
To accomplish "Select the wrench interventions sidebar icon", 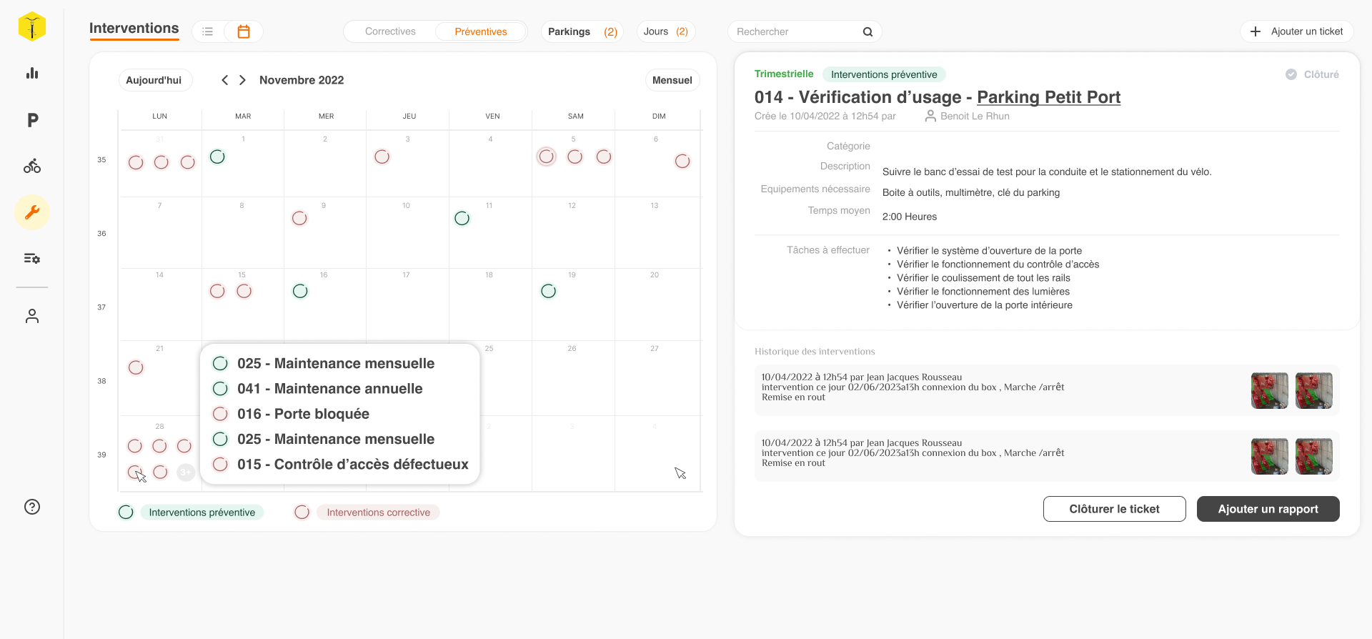I will click(32, 212).
